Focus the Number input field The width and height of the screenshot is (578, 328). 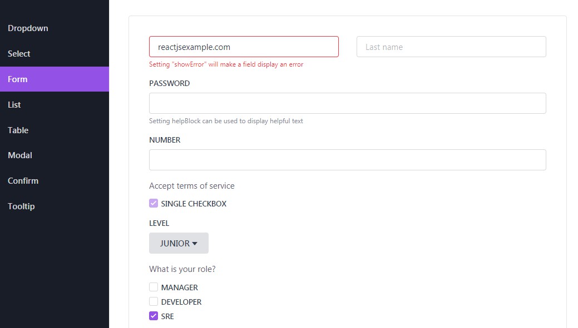[347, 160]
